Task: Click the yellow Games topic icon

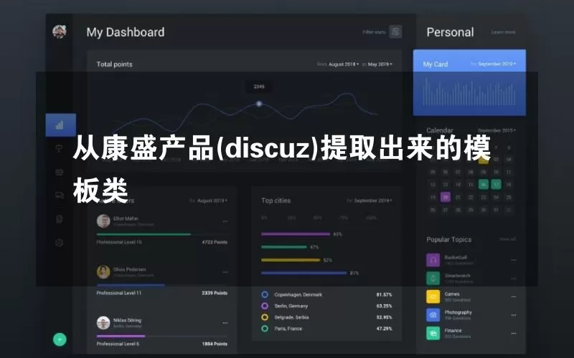Action: 433,296
